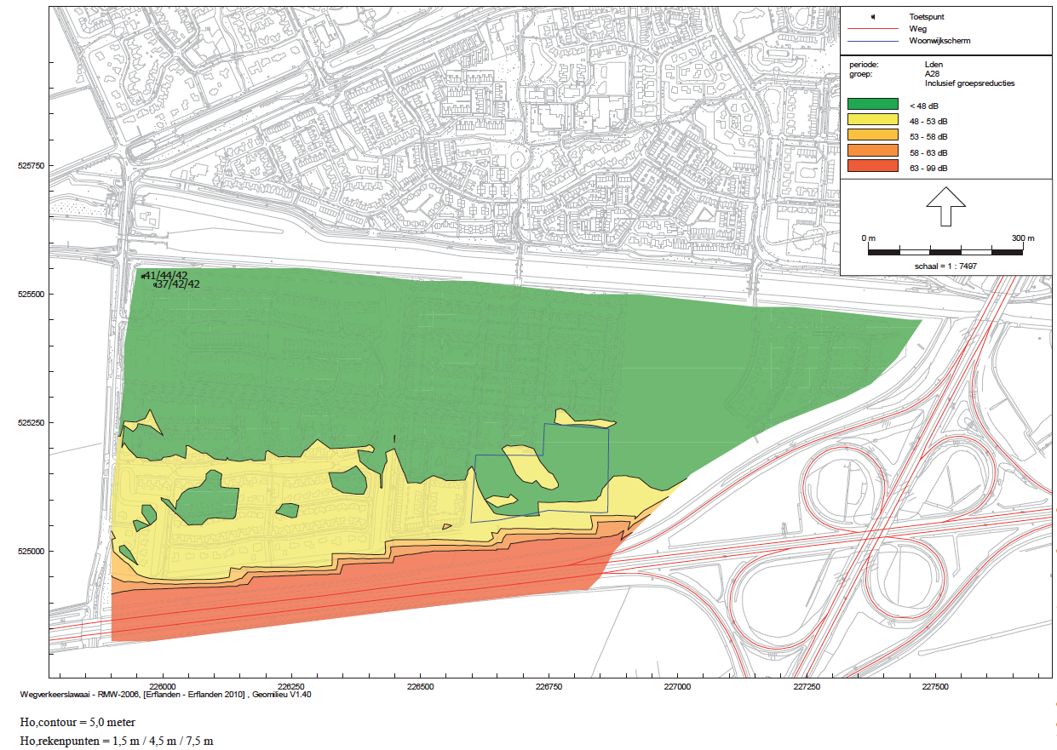Click the 'Woonwijkscherm' legend label
The width and height of the screenshot is (1057, 750).
940,40
